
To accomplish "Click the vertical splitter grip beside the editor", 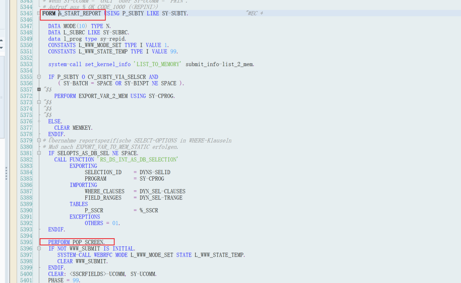I will pos(6,173).
